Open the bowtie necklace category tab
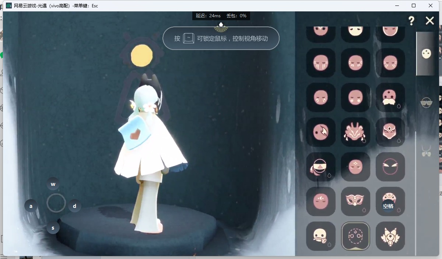The width and height of the screenshot is (442, 259). 426,151
